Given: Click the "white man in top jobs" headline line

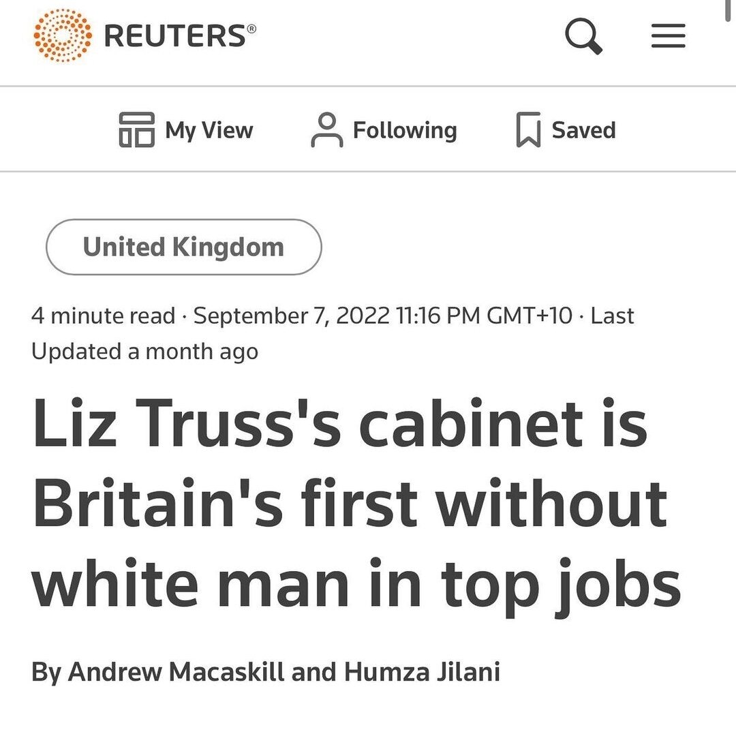Looking at the screenshot, I should click(356, 585).
